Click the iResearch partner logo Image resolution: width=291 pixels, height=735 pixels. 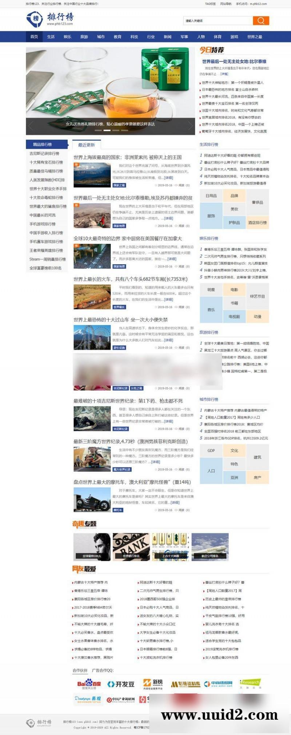(250, 683)
